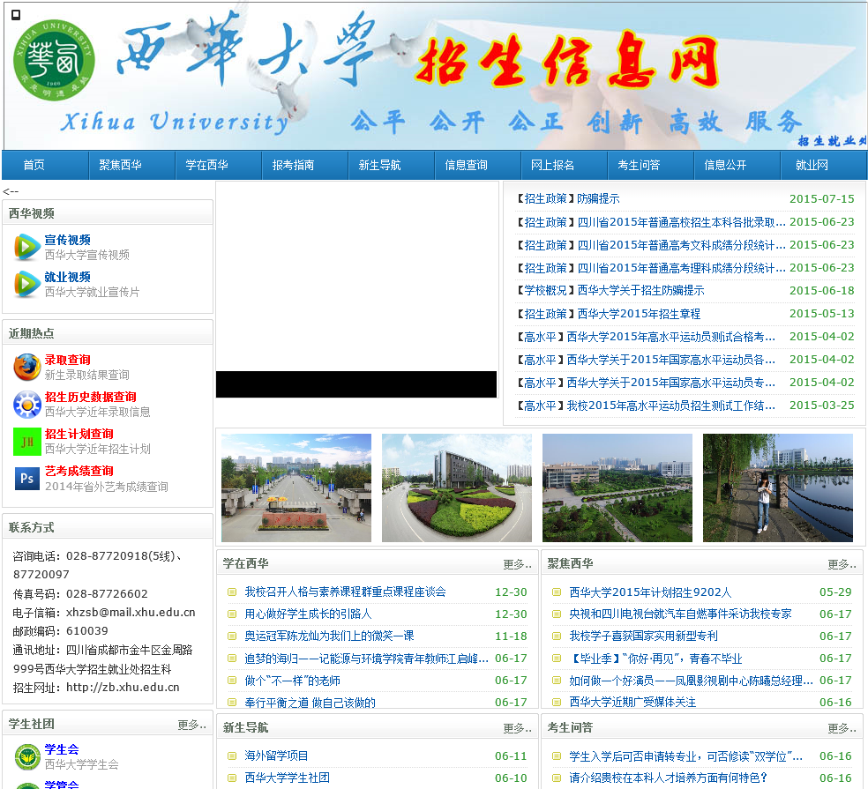The height and width of the screenshot is (789, 868).
Task: Click 更多 in the 学生社团 panel
Action: (191, 725)
